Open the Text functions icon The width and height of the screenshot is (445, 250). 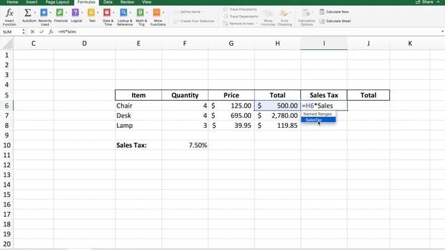coord(91,12)
